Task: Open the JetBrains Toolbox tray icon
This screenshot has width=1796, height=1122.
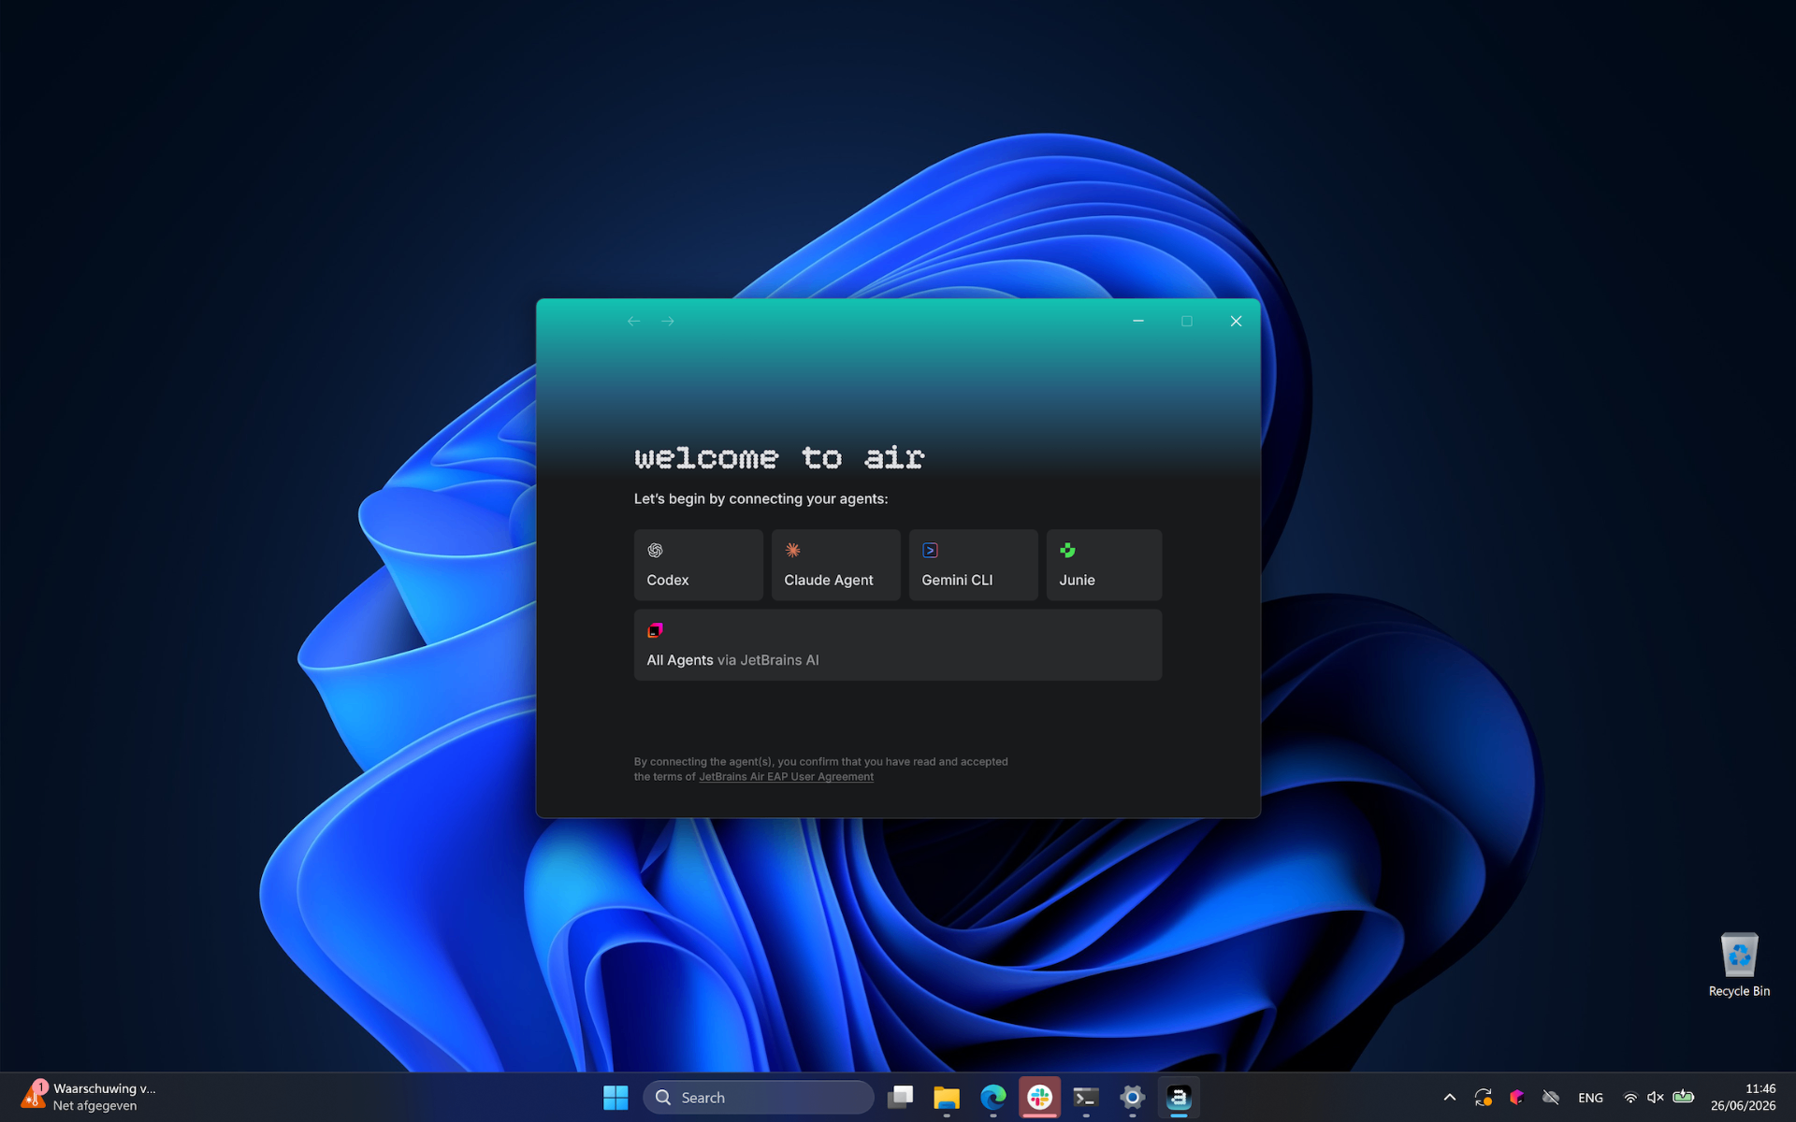Action: (1517, 1098)
